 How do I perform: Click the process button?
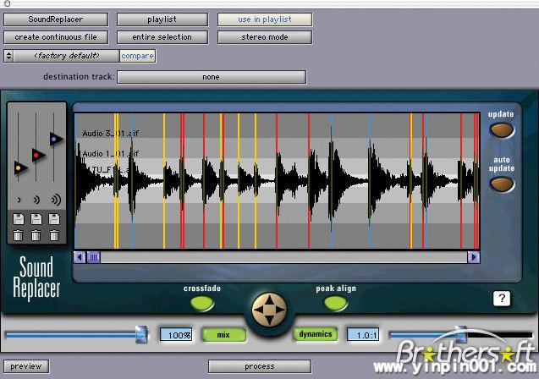coord(260,366)
